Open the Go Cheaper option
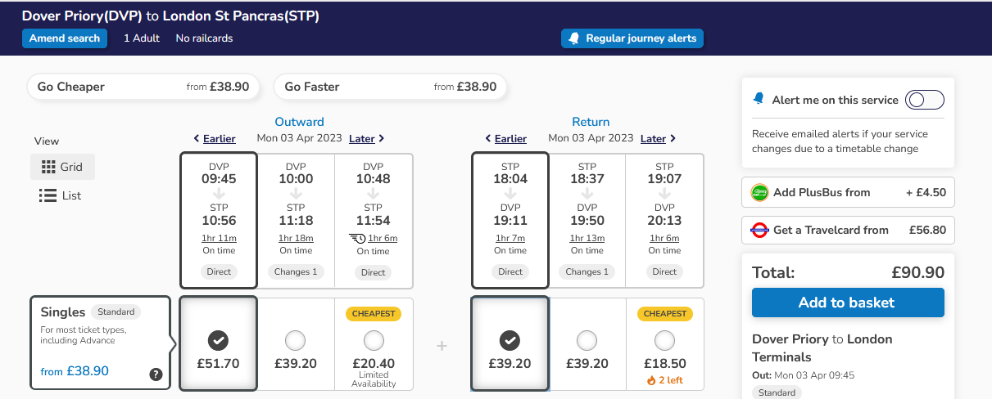Viewport: 992px width, 399px height. [143, 87]
